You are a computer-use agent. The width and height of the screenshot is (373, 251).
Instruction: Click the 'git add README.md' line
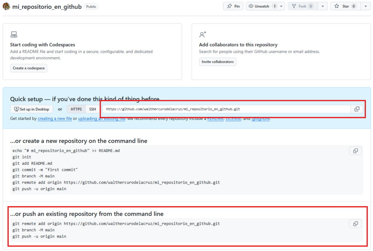32,164
